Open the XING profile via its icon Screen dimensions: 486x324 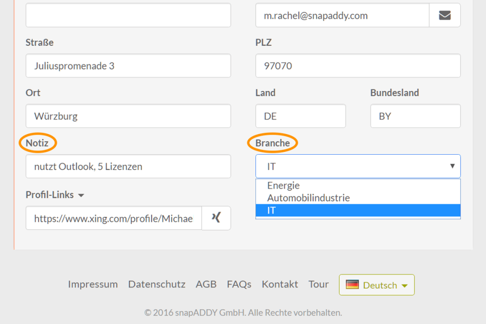point(216,218)
